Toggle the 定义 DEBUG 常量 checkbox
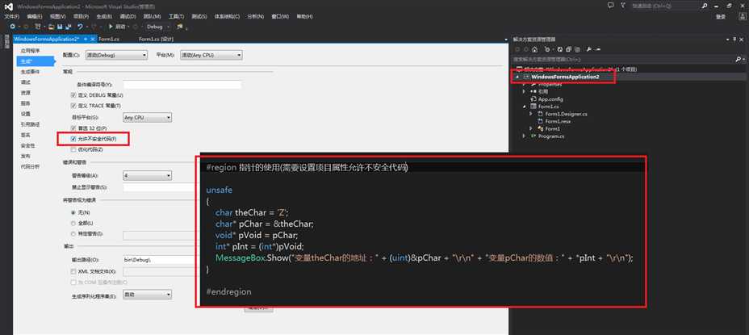The height and width of the screenshot is (335, 749). (73, 95)
